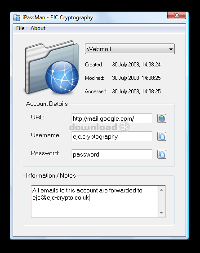Copy username using the copy icon
Image resolution: width=200 pixels, height=253 pixels.
(162, 136)
